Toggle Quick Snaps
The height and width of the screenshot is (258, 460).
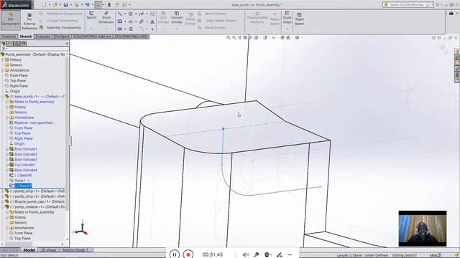click(287, 17)
